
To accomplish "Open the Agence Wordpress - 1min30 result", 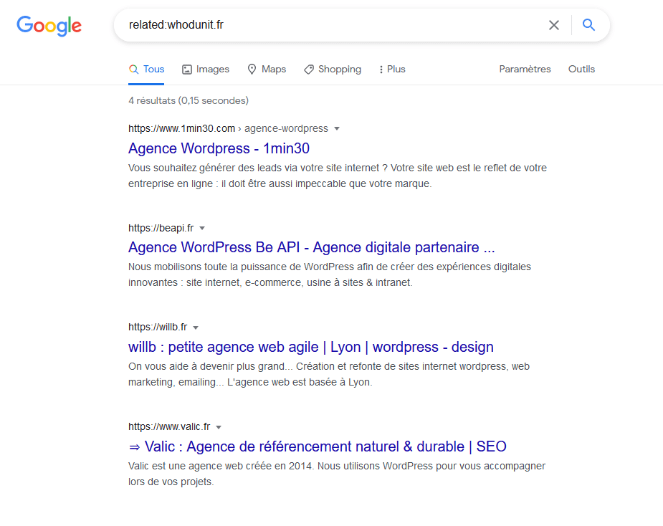I will [219, 148].
